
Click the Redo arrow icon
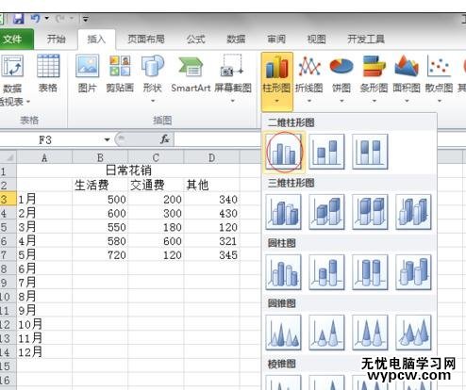[x=60, y=19]
